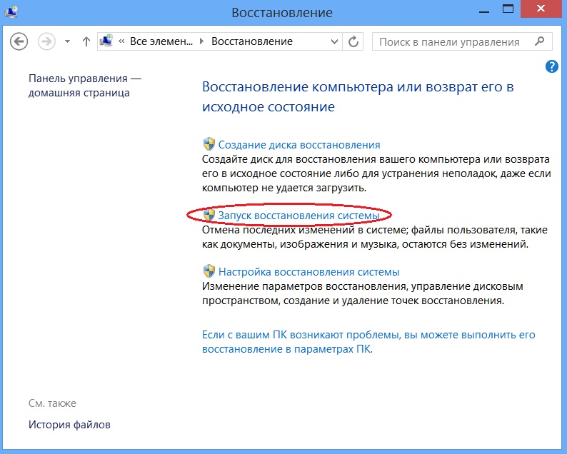The width and height of the screenshot is (567, 454).
Task: Go up one level with up arrow
Action: [x=86, y=41]
